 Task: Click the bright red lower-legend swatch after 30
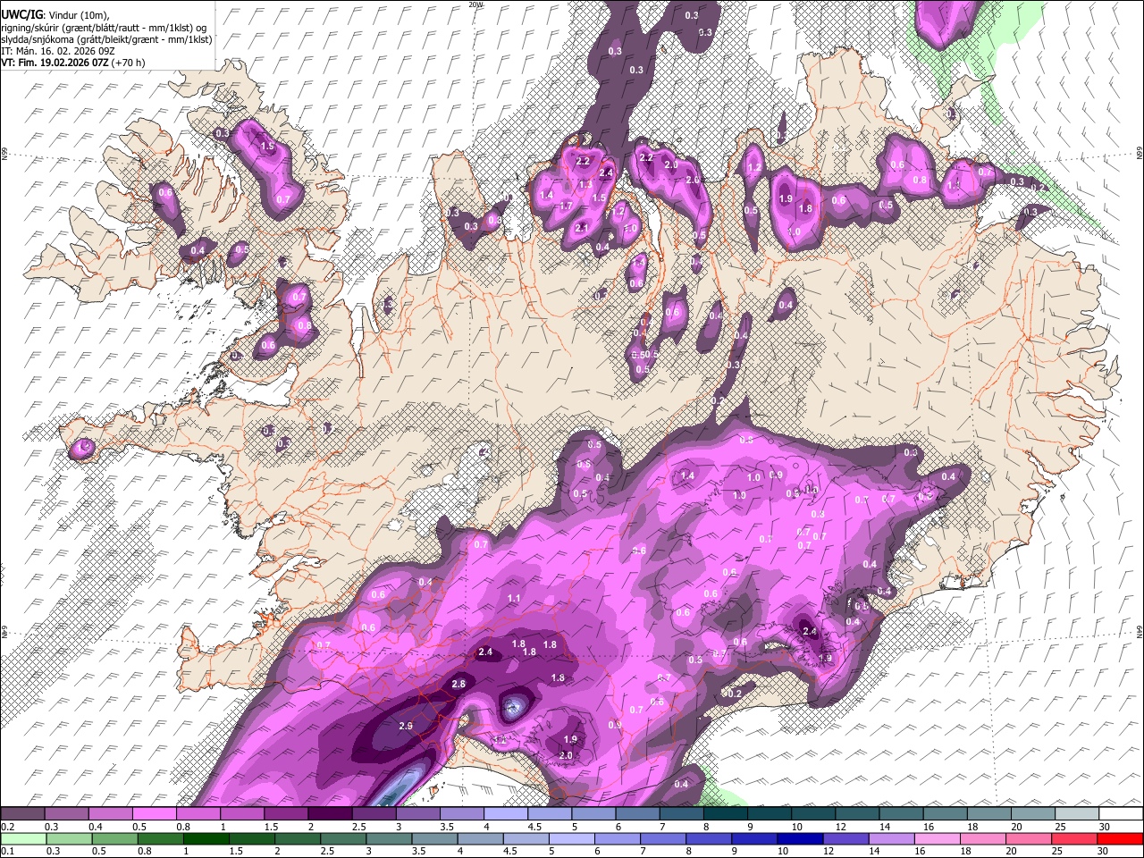[1120, 838]
